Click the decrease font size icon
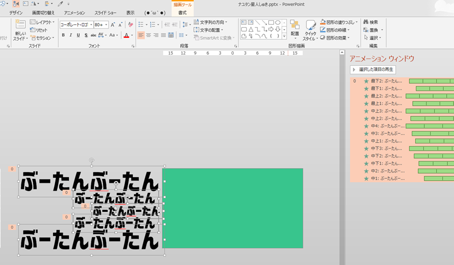Screen dimensions: 454x265 [120, 25]
